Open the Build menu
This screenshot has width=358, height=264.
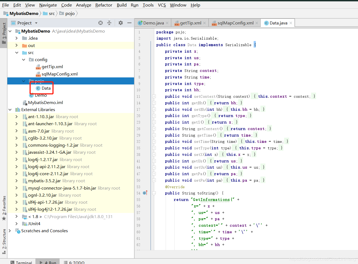[x=122, y=5]
